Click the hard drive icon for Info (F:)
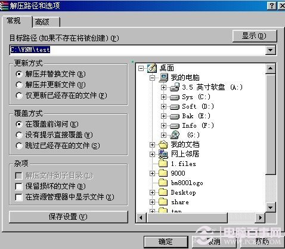 pos(175,126)
